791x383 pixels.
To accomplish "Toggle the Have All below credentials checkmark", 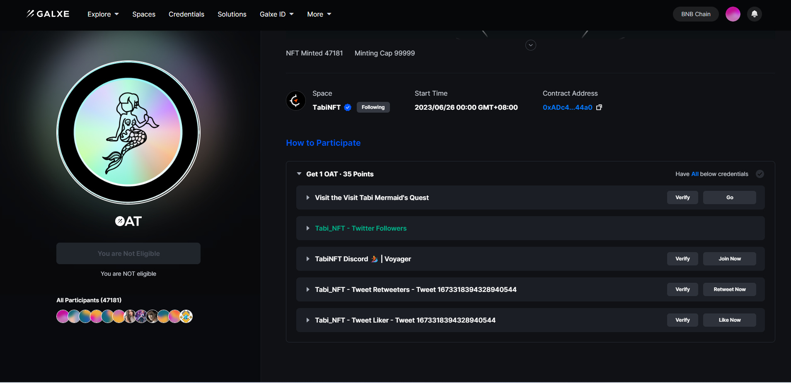I will pyautogui.click(x=760, y=174).
